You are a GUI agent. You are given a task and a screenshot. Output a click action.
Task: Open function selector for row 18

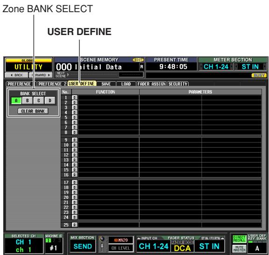74,187
